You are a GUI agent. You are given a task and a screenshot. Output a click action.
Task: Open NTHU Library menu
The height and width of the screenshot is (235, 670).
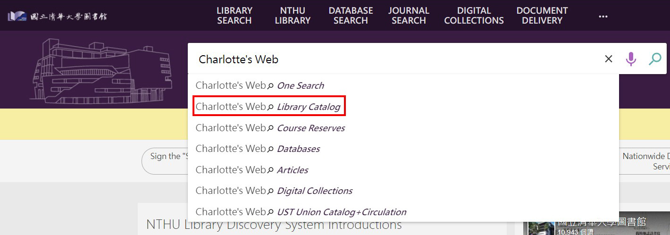[x=293, y=16]
